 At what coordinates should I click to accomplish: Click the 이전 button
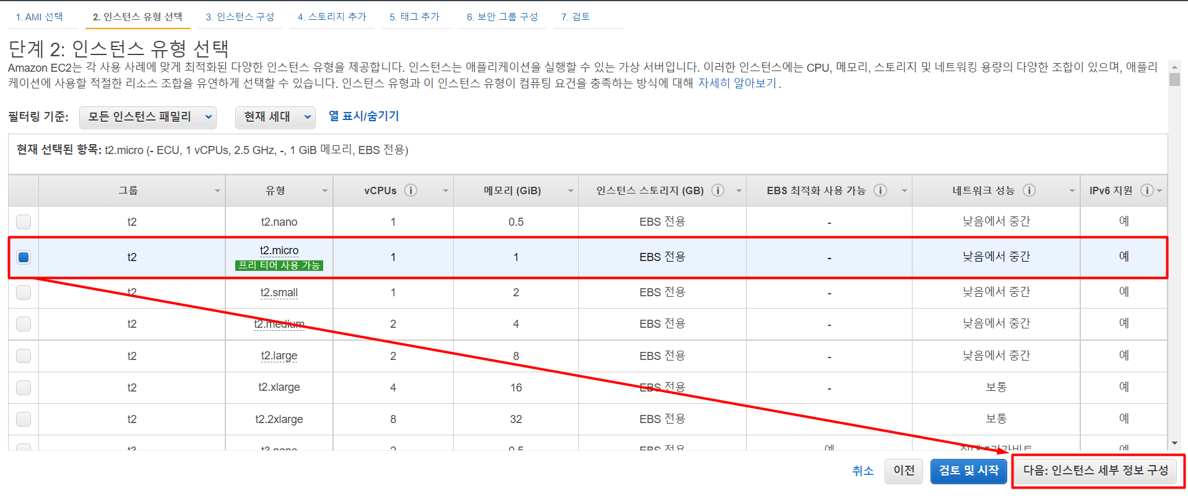pos(904,471)
